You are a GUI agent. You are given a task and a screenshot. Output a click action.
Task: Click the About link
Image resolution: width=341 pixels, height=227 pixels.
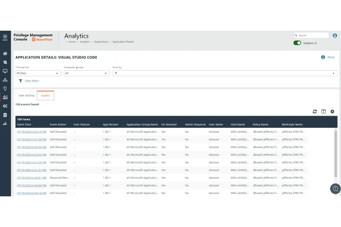click(331, 57)
